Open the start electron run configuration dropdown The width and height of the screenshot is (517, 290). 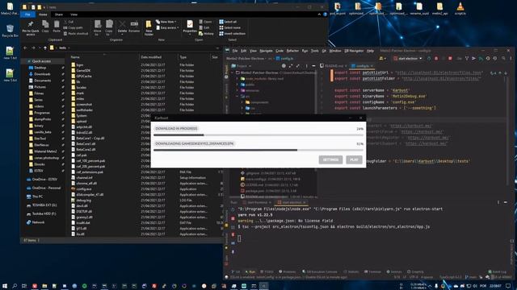point(408,59)
